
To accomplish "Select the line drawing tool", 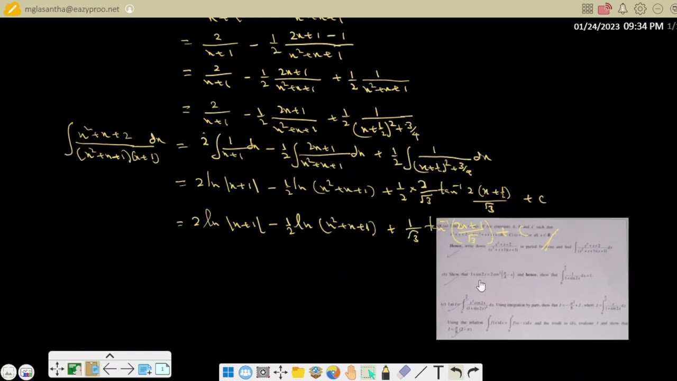I will click(420, 373).
